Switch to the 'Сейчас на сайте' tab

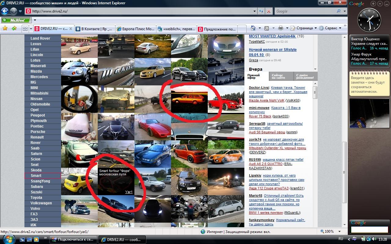point(281,76)
